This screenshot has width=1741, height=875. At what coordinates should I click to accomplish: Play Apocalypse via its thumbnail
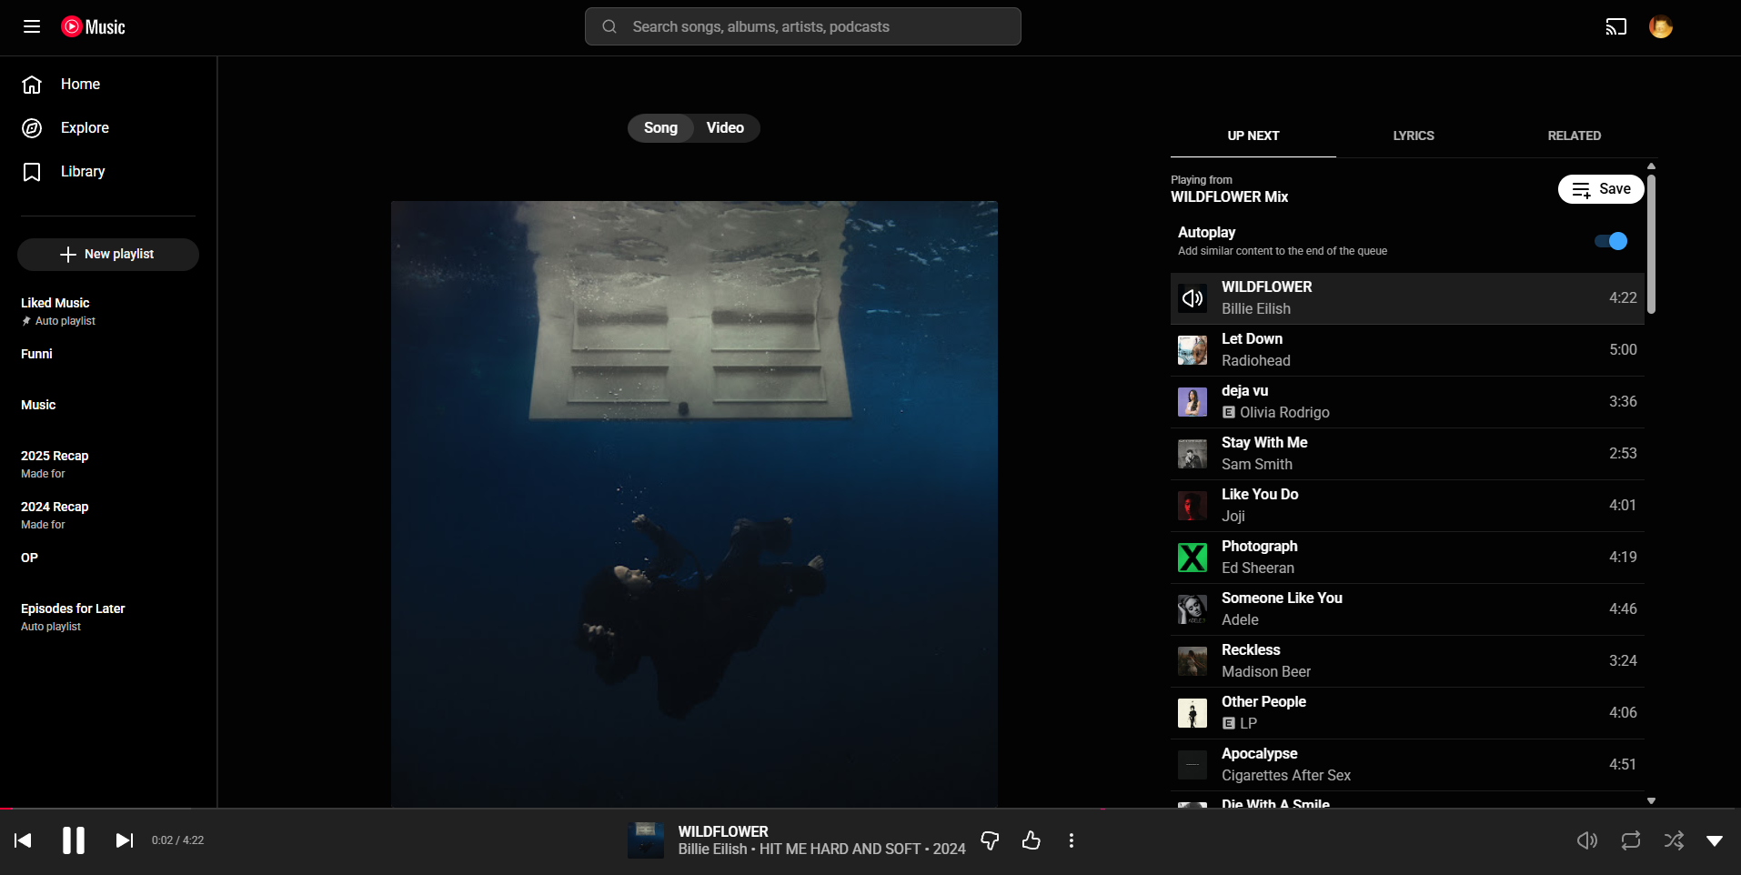click(x=1193, y=765)
